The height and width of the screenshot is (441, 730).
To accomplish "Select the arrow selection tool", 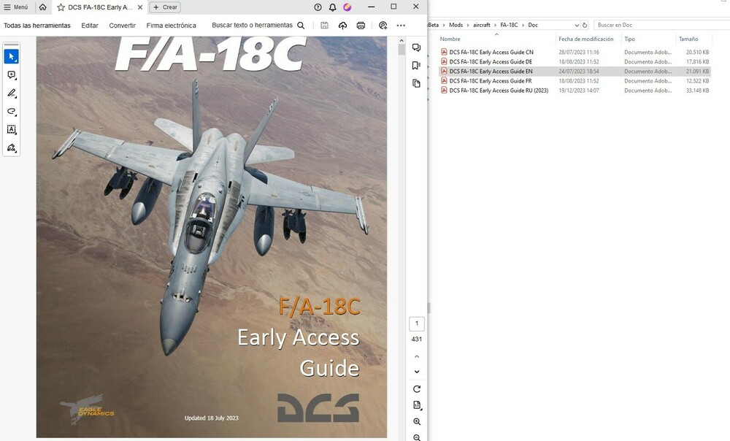I will [x=11, y=56].
